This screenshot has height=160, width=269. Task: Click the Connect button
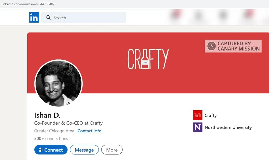pyautogui.click(x=51, y=150)
